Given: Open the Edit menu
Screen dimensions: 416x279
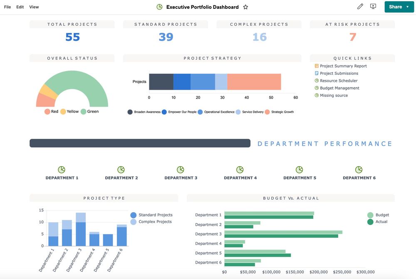Looking at the screenshot, I should [x=20, y=7].
